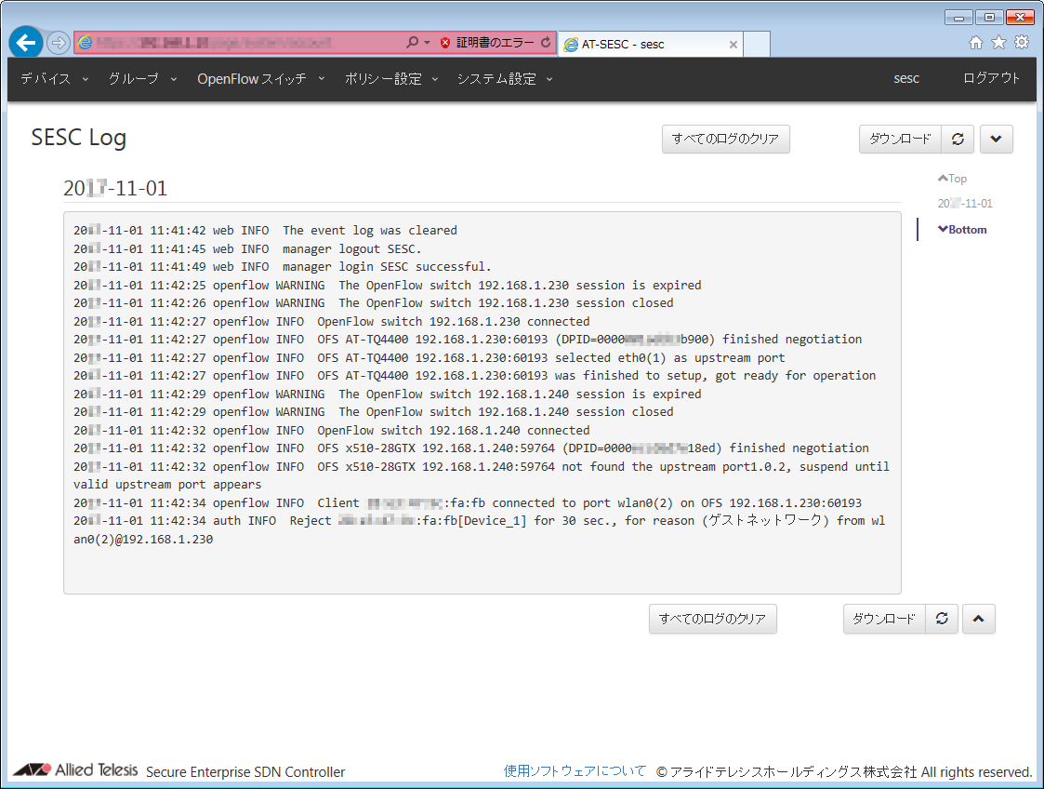The height and width of the screenshot is (789, 1044).
Task: Select the date entry under Top in sidebar
Action: (965, 203)
